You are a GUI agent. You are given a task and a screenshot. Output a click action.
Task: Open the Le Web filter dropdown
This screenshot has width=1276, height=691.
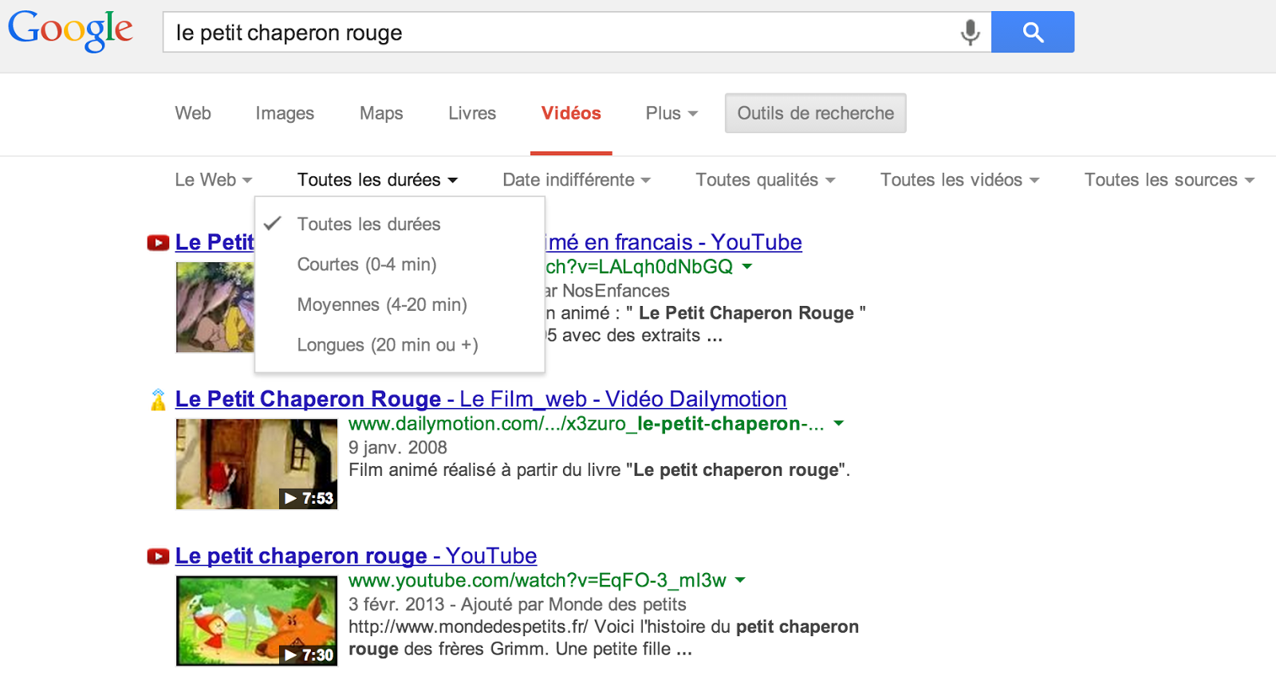[x=213, y=180]
